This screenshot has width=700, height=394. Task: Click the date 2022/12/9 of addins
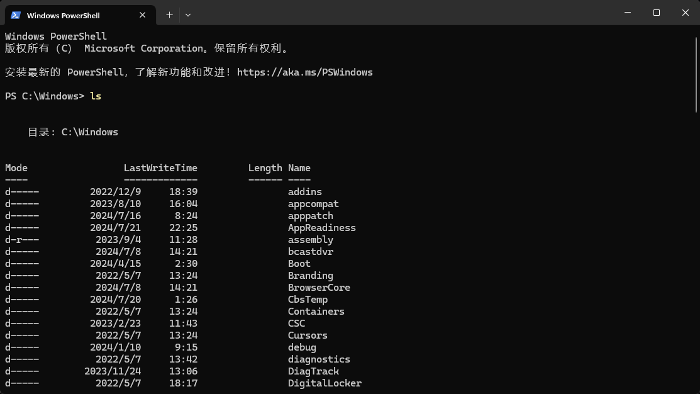point(116,192)
